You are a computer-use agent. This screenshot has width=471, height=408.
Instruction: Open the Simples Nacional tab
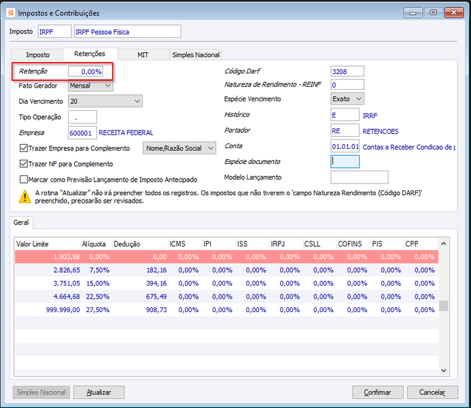[x=196, y=54]
